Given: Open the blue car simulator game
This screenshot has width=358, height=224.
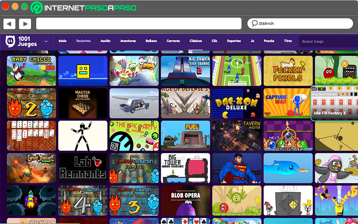Looking at the screenshot, I should click(134, 103).
